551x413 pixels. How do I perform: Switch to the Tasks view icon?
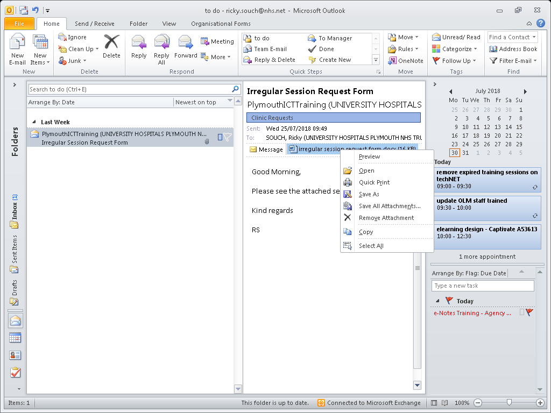(15, 373)
